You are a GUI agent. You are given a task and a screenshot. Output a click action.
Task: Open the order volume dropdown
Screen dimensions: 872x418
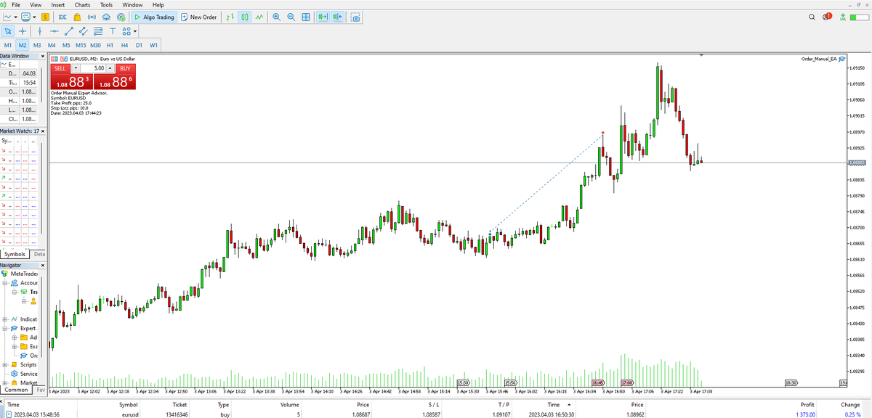tap(75, 67)
